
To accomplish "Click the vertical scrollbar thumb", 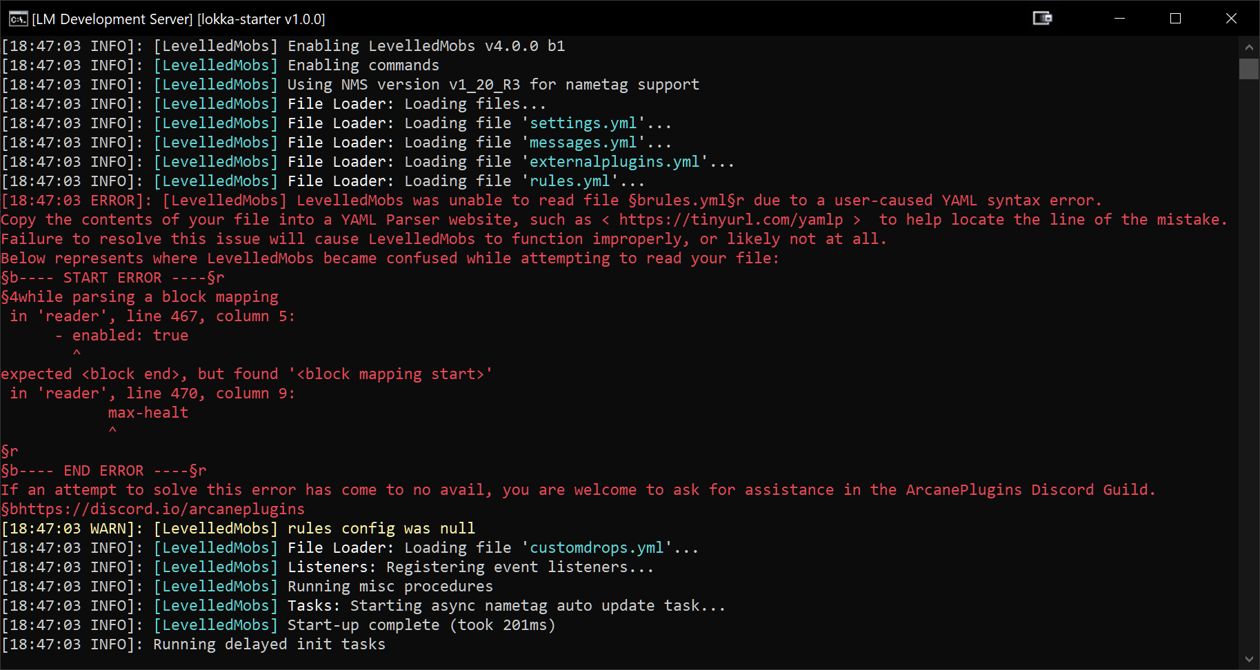I will [x=1249, y=69].
